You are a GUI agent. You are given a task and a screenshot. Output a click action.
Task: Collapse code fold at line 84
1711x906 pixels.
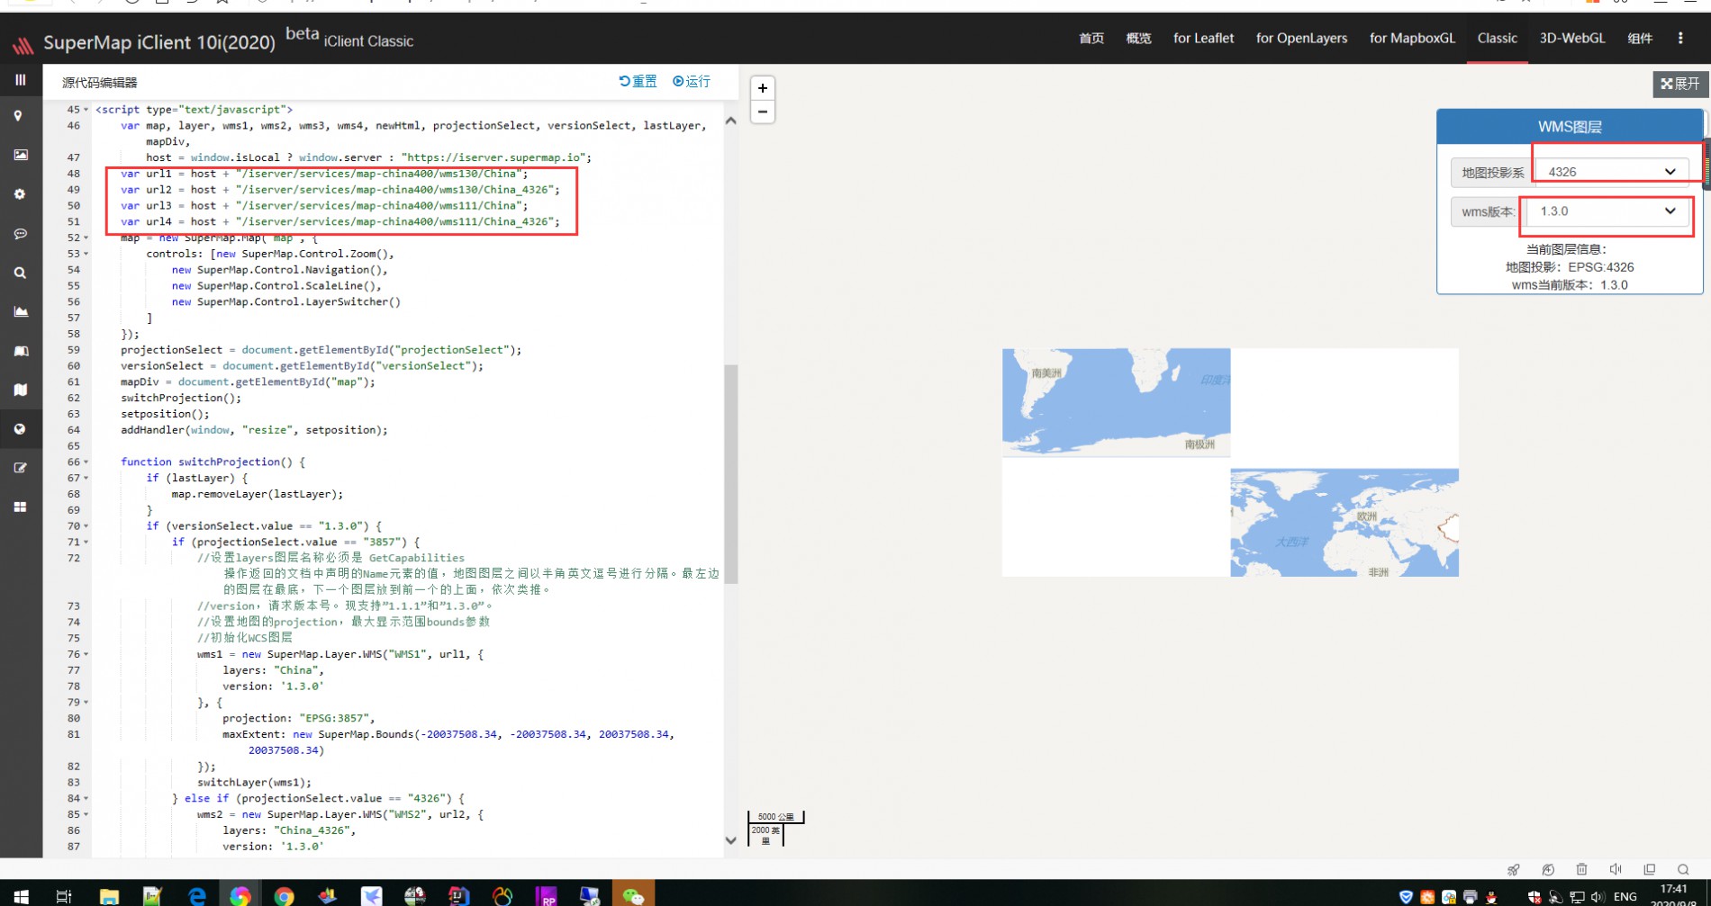[86, 799]
